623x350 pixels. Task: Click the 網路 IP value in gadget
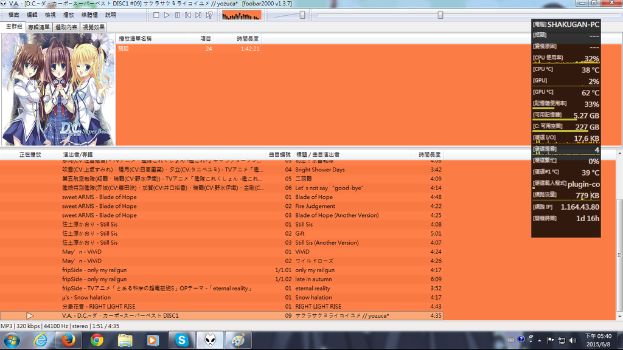tap(580, 207)
